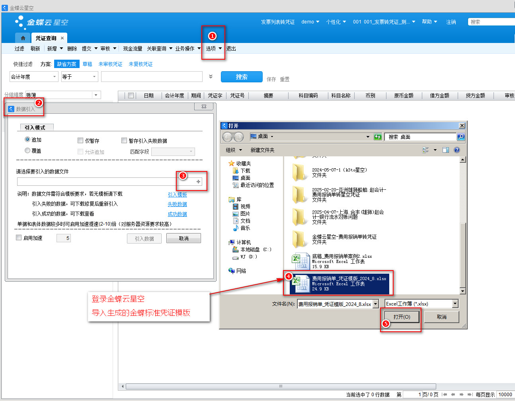515x401 pixels.
Task: Click 过滤 toolbar item
Action: pos(20,49)
